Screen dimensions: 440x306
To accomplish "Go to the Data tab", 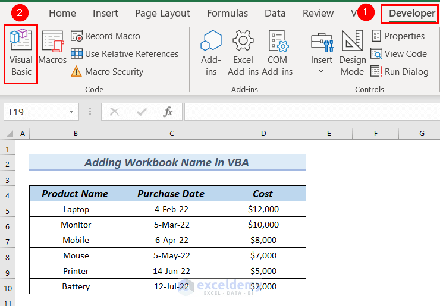I will (x=275, y=13).
